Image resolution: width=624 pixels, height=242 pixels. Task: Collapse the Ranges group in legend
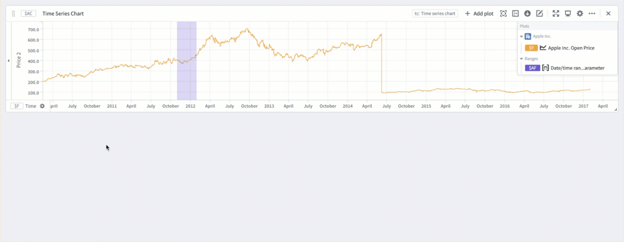[x=521, y=59]
